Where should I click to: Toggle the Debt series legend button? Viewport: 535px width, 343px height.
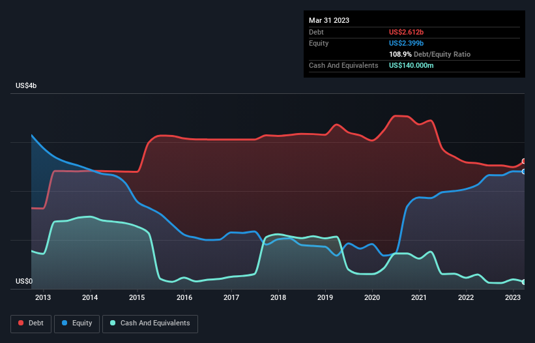pyautogui.click(x=31, y=323)
